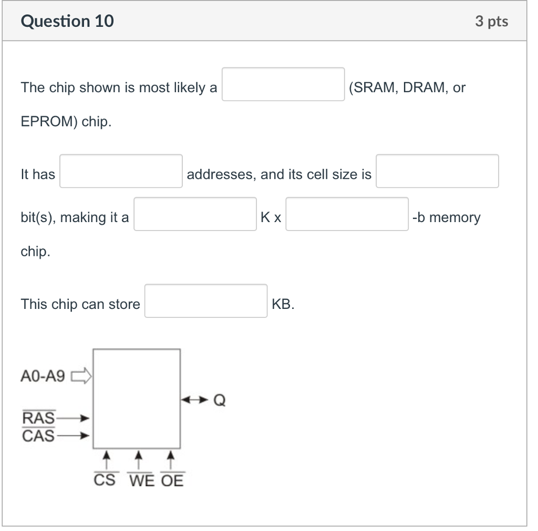The height and width of the screenshot is (531, 538).
Task: Click the cell size answer field
Action: (x=437, y=171)
